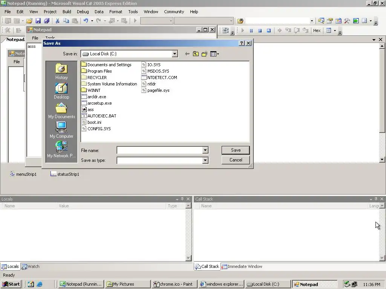This screenshot has width=386, height=289.
Task: Select the Program Files folder
Action: coord(96,71)
